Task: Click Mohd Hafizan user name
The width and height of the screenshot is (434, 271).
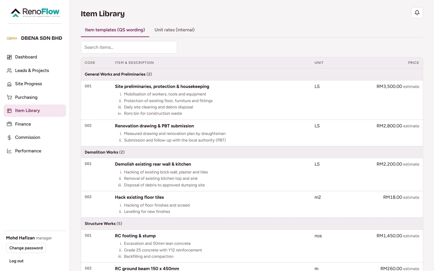Action: pyautogui.click(x=20, y=238)
